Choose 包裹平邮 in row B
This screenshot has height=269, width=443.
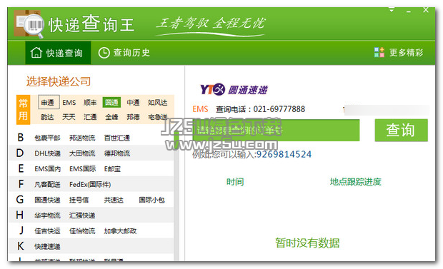[47, 138]
